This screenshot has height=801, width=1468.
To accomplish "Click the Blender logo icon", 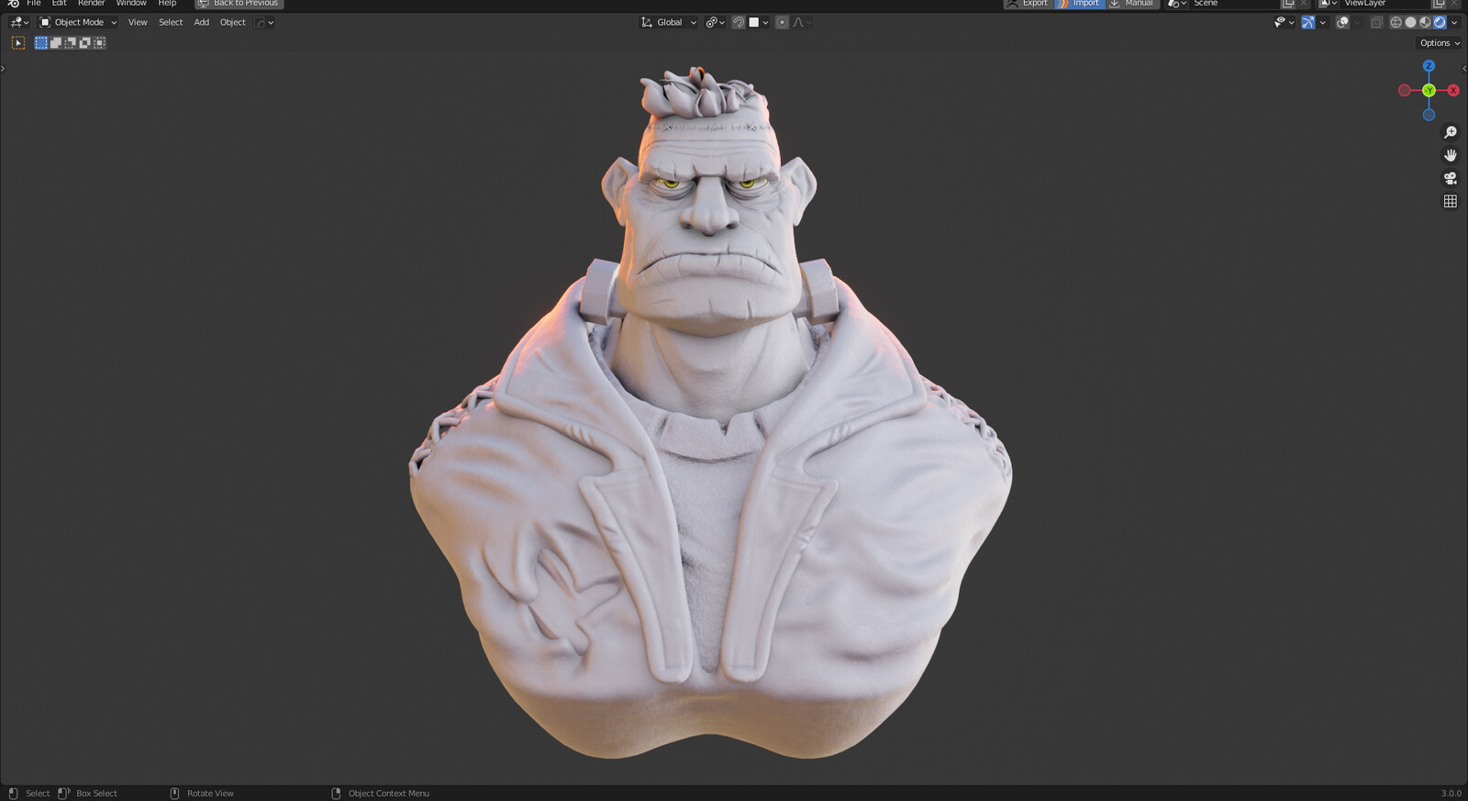I will (x=13, y=4).
